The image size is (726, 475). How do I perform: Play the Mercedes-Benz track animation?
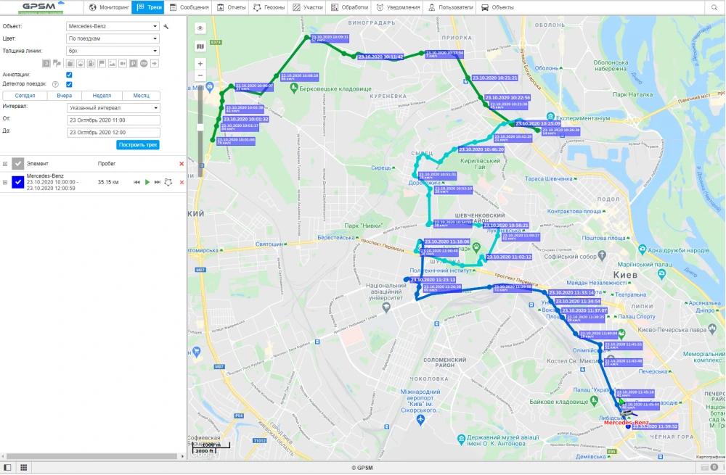[x=147, y=182]
